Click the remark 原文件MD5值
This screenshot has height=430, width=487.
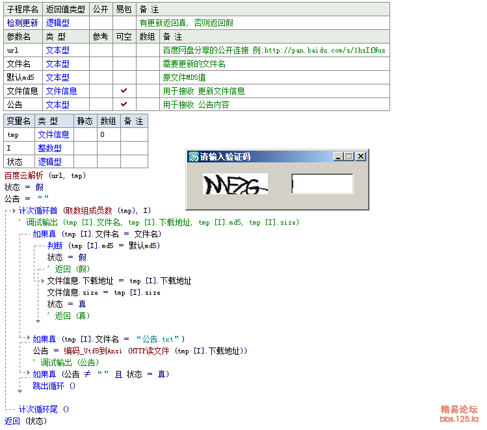click(184, 77)
